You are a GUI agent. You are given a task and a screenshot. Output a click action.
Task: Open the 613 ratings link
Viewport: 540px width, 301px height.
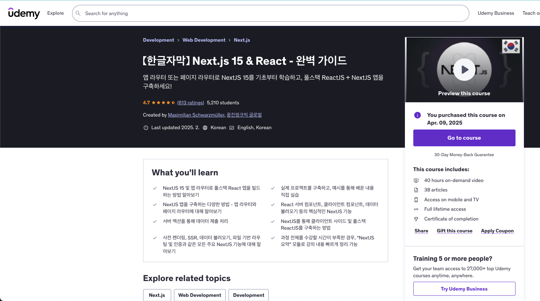click(190, 103)
